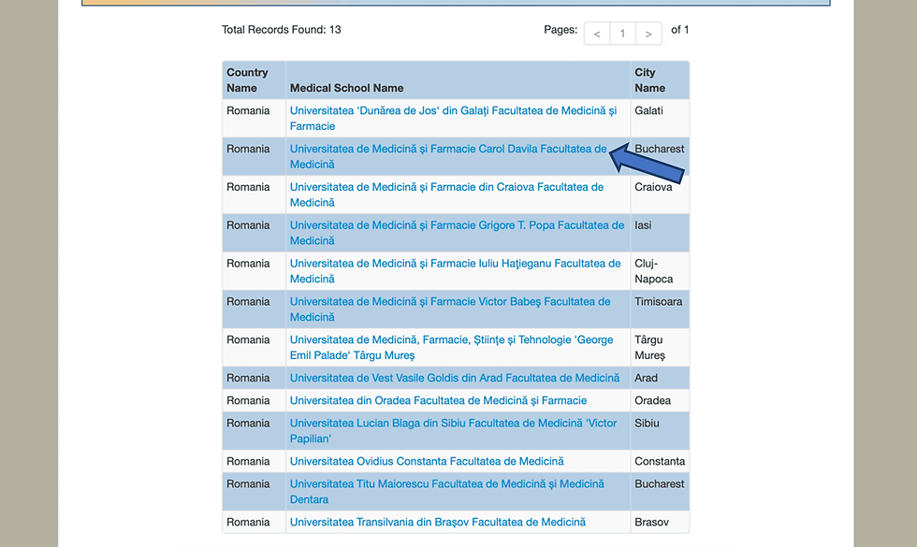Screen dimensions: 917x547
Task: Select page number 1 in pagination
Action: pyautogui.click(x=622, y=34)
